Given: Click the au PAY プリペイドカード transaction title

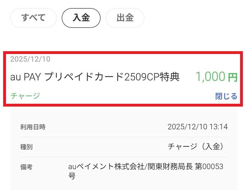Looking at the screenshot, I should (95, 77).
